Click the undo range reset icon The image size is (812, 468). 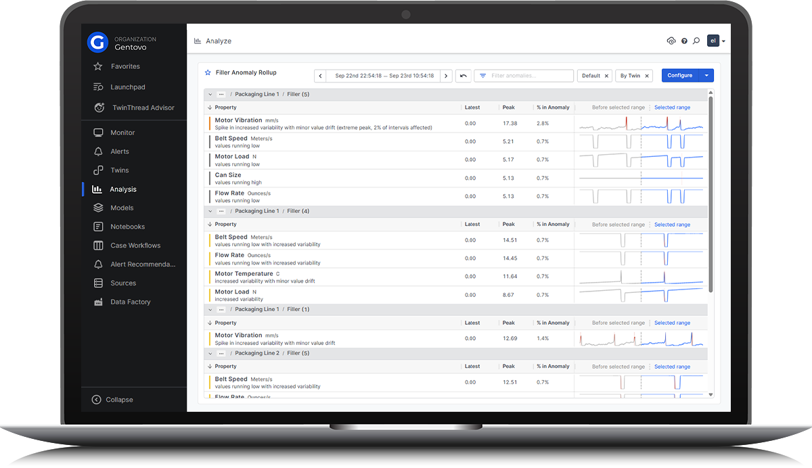pyautogui.click(x=464, y=76)
